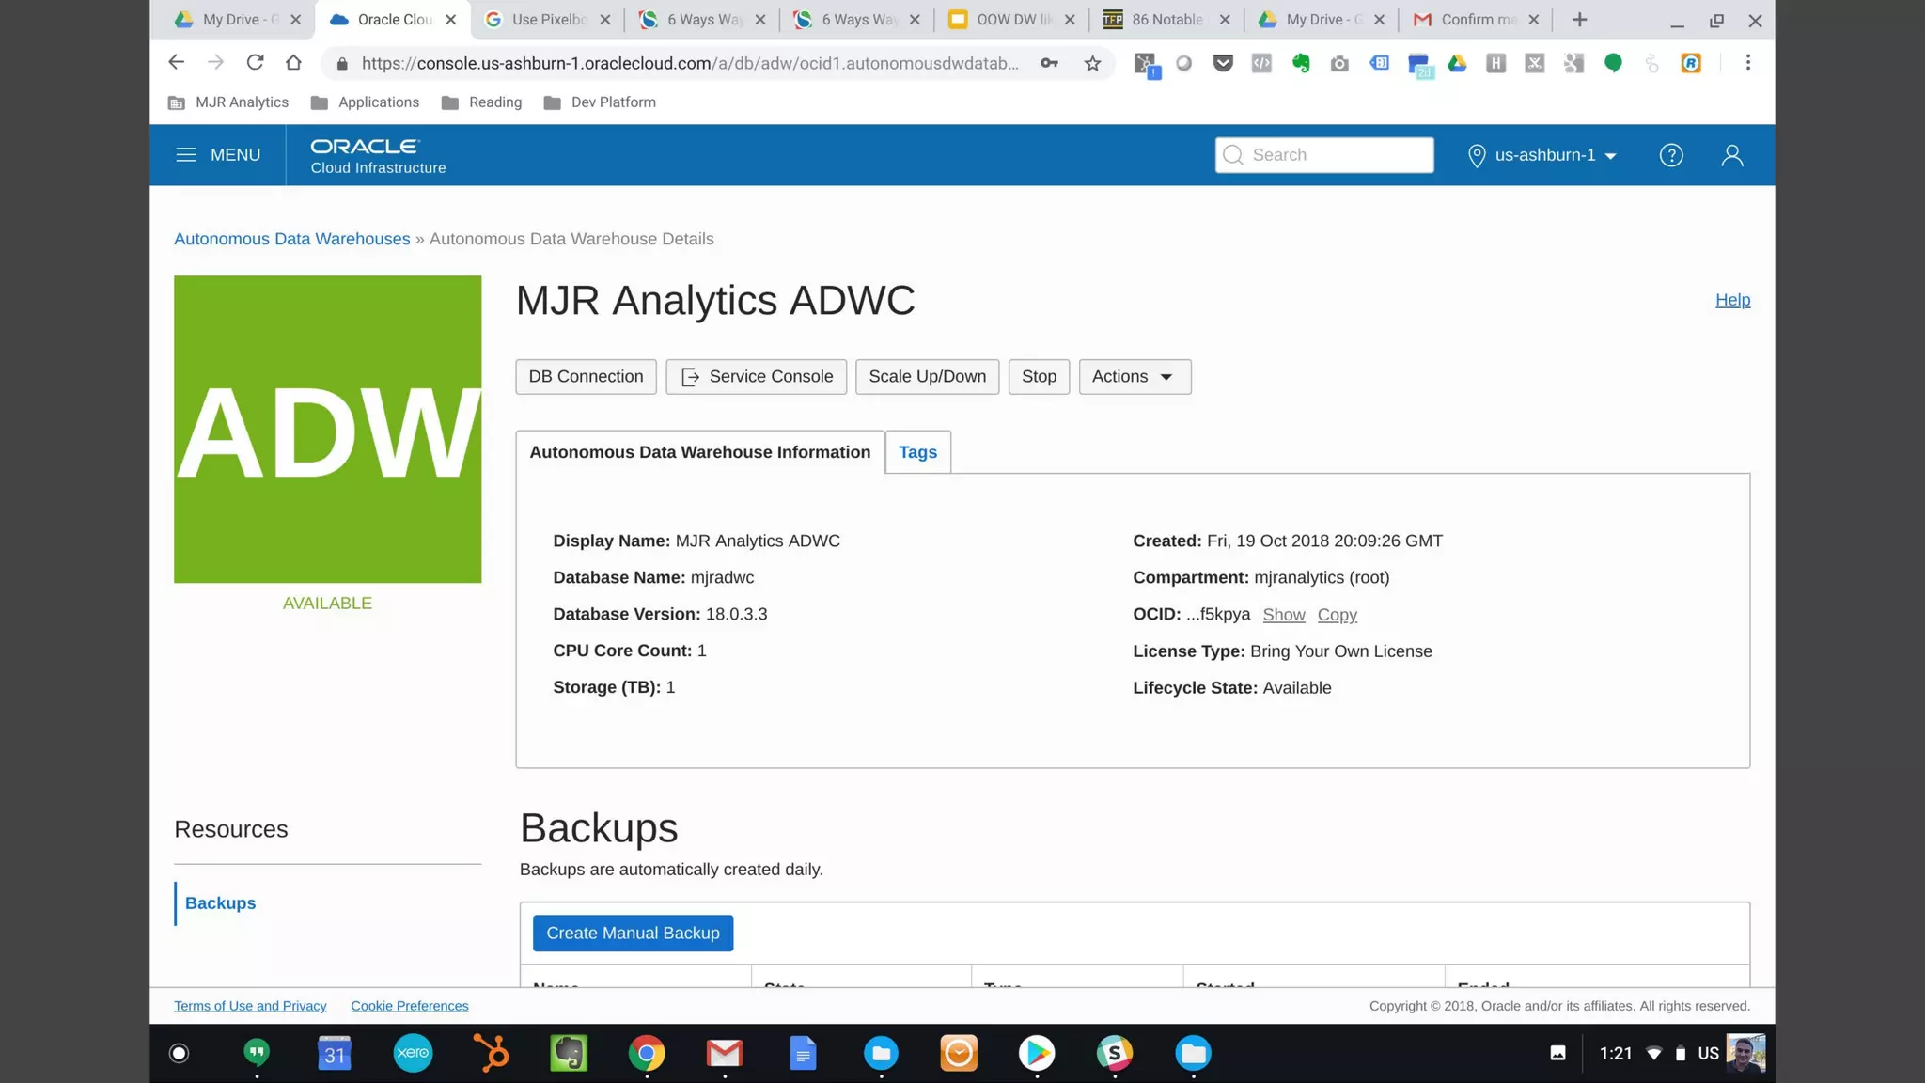Screen dimensions: 1925x1083
Task: Copy the OCID value
Action: [1337, 615]
